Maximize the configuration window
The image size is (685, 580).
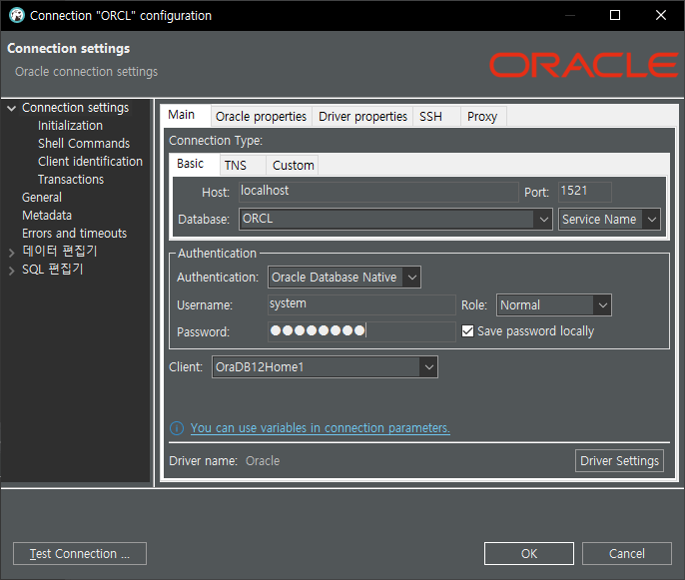615,15
